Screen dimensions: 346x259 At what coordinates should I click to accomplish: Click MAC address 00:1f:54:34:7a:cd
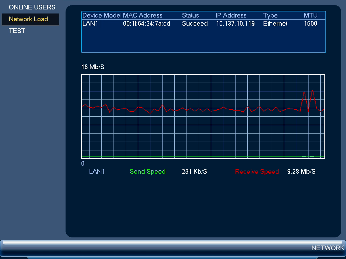pyautogui.click(x=147, y=24)
